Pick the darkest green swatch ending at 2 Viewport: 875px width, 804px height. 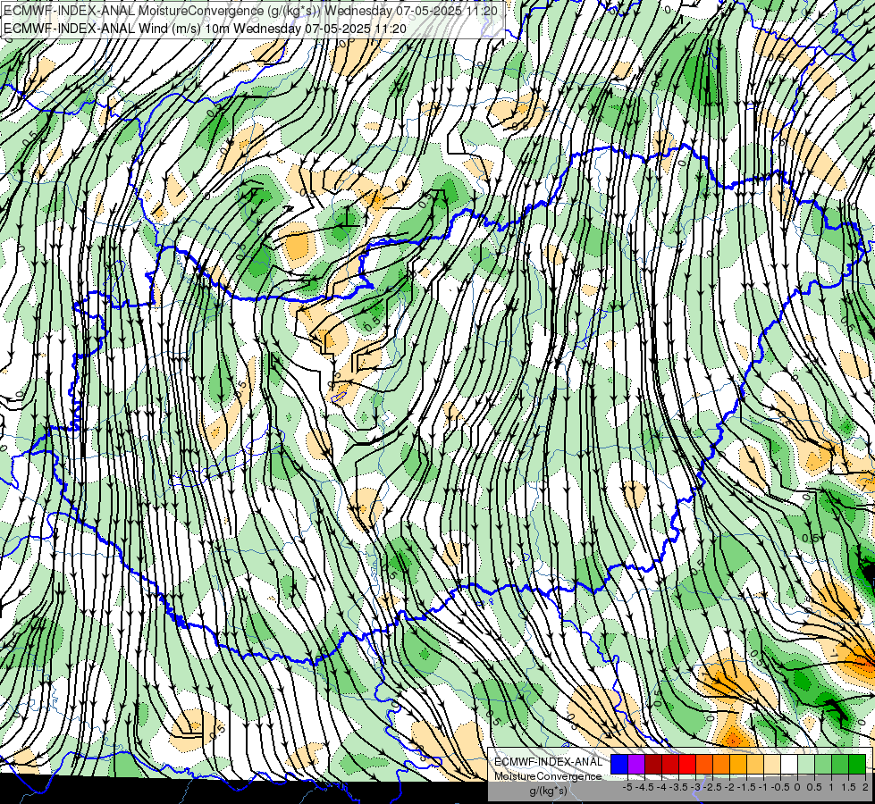coord(857,764)
